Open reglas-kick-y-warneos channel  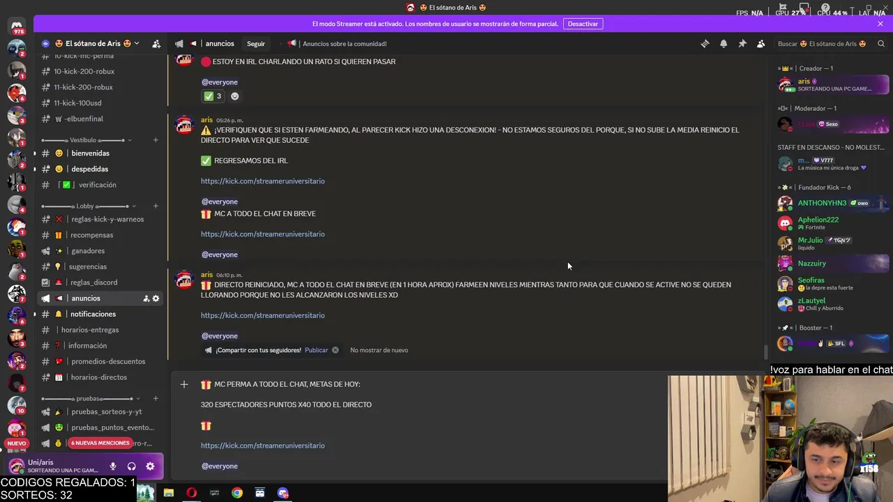(x=100, y=220)
